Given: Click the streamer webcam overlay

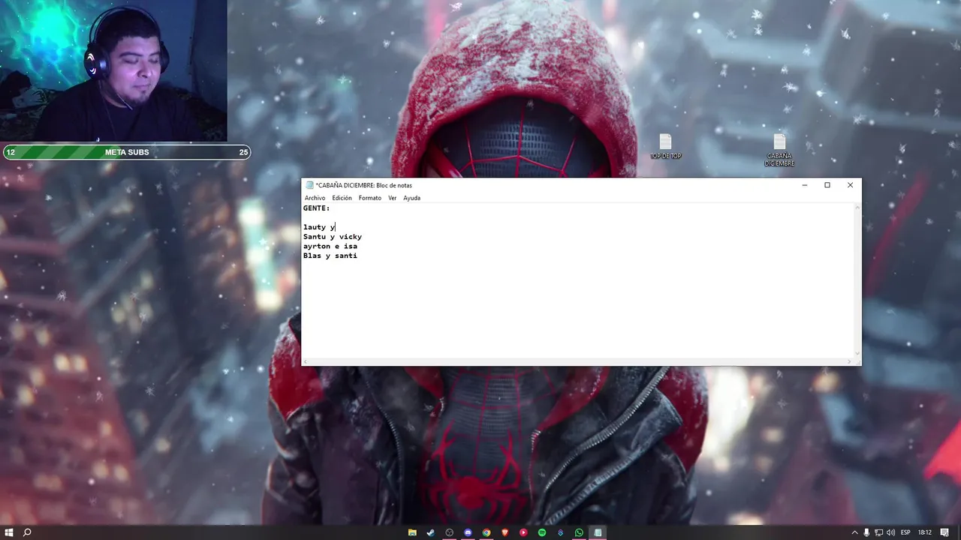Looking at the screenshot, I should pyautogui.click(x=113, y=70).
